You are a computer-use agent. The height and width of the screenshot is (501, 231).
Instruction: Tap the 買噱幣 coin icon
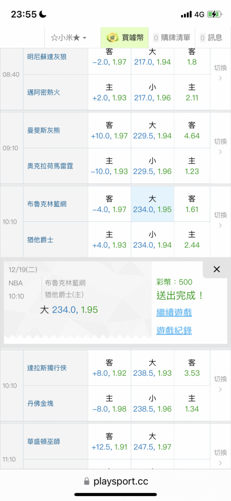pyautogui.click(x=112, y=38)
